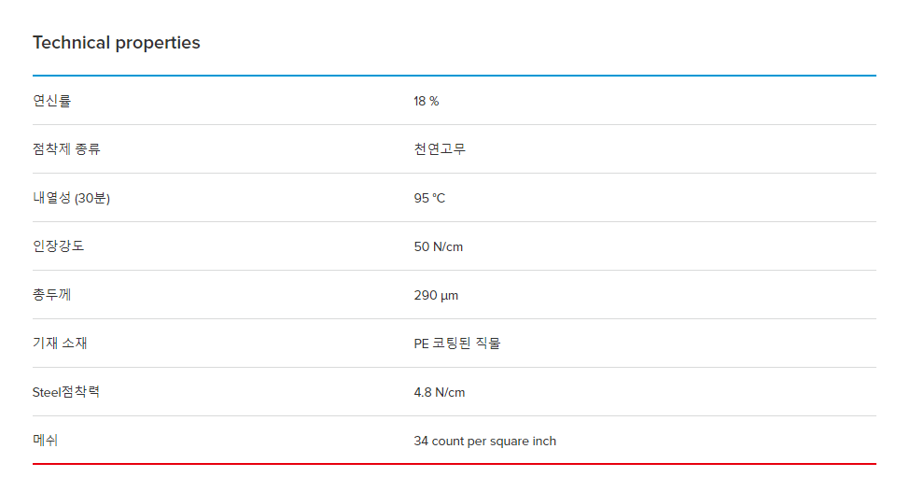924x491 pixels.
Task: Select the 메쉬 row label
Action: [x=46, y=441]
